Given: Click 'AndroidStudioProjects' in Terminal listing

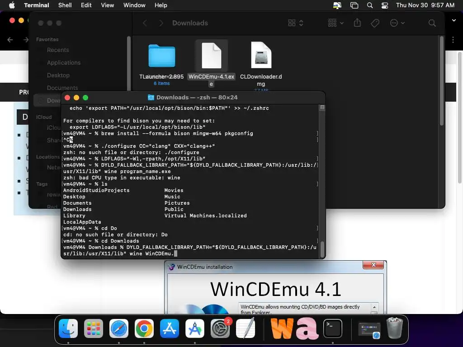Looking at the screenshot, I should tap(96, 190).
